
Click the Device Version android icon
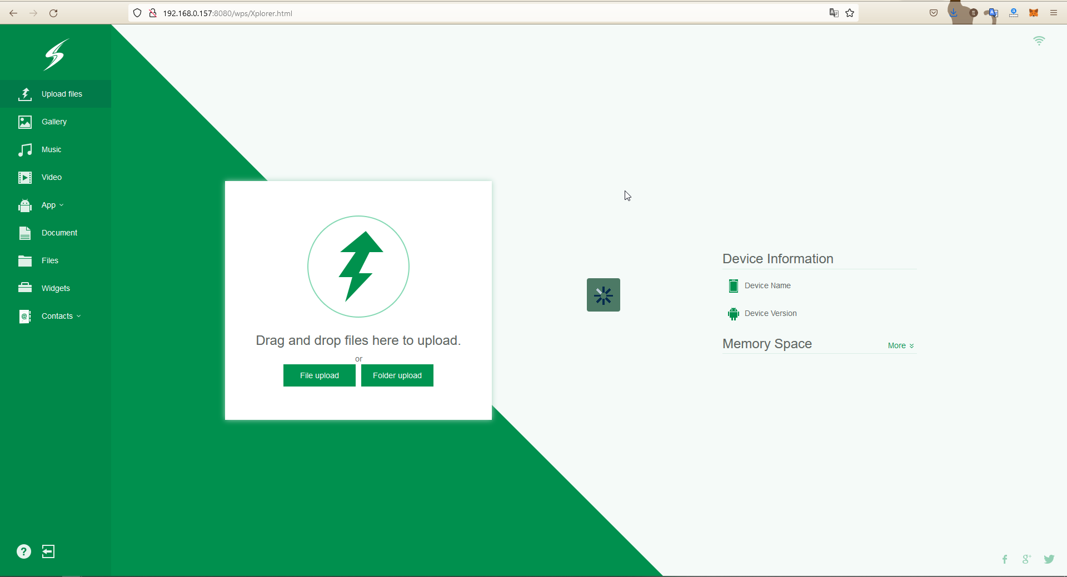tap(734, 313)
